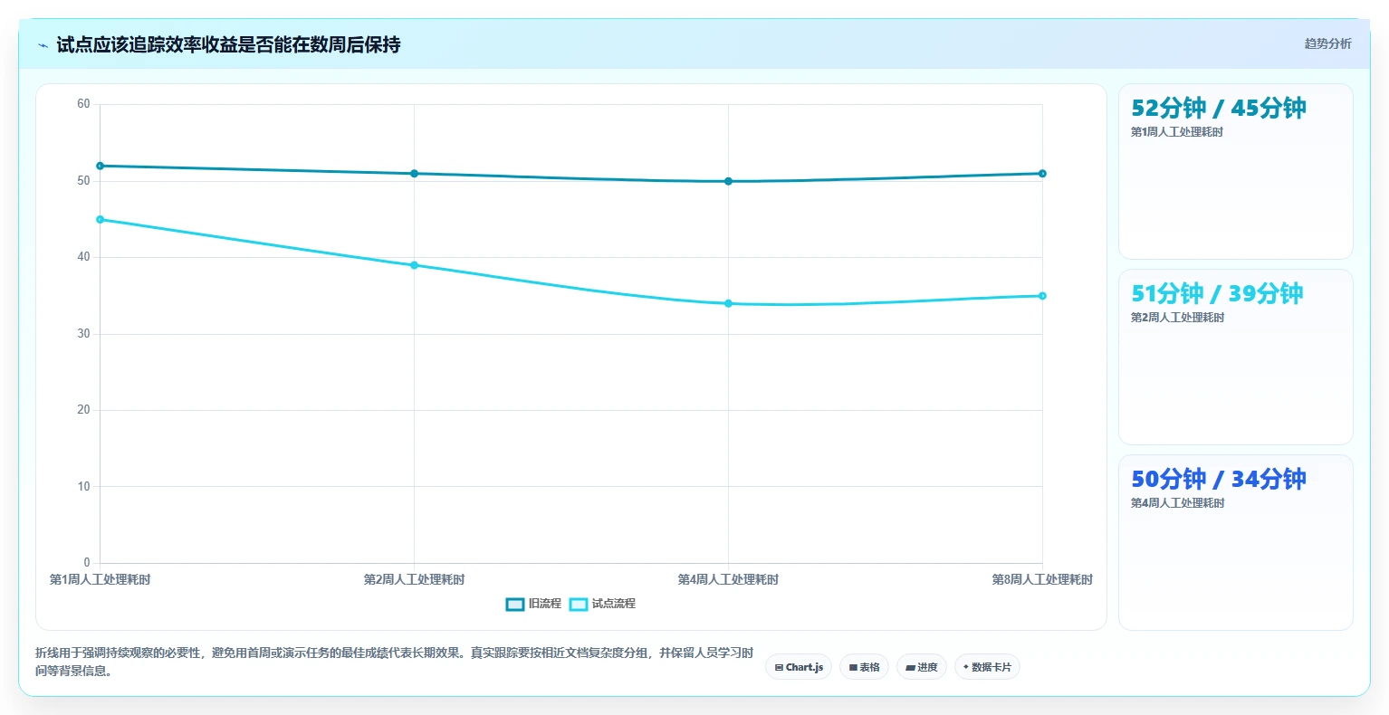The height and width of the screenshot is (715, 1389).
Task: Click 旧流程 data point at 第2周
Action: [x=414, y=174]
